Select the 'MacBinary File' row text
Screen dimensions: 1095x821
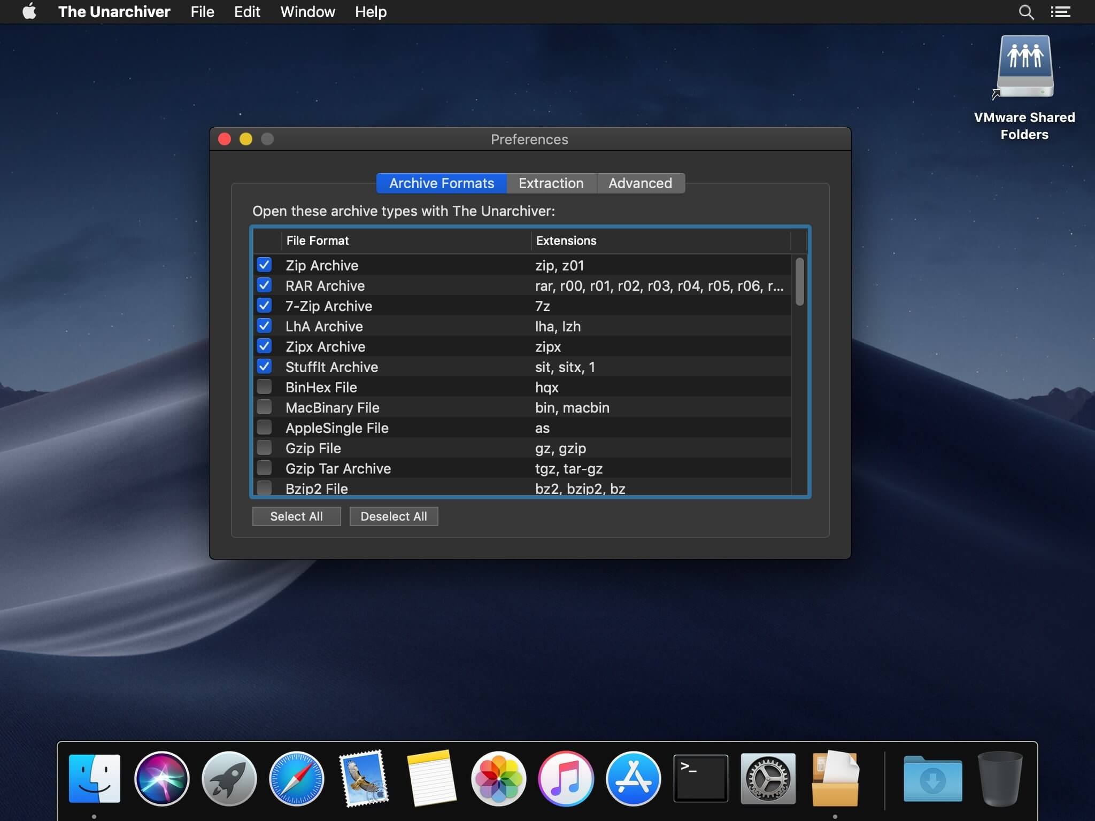333,407
